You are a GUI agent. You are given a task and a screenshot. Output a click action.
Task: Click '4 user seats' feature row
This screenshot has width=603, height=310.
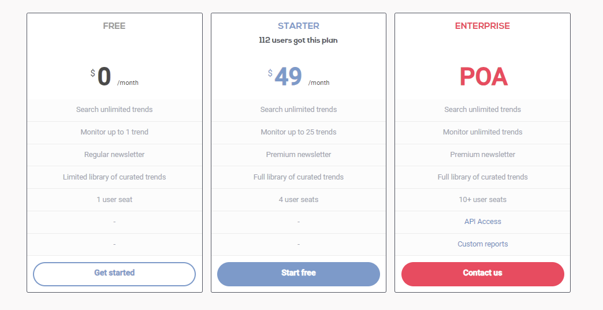click(299, 200)
